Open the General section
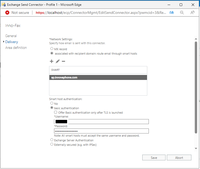 tap(11, 36)
